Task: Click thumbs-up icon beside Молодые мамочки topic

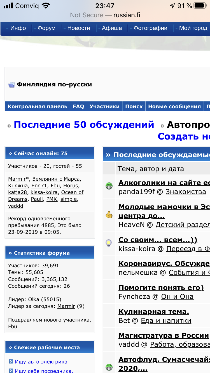Action: tap(109, 215)
